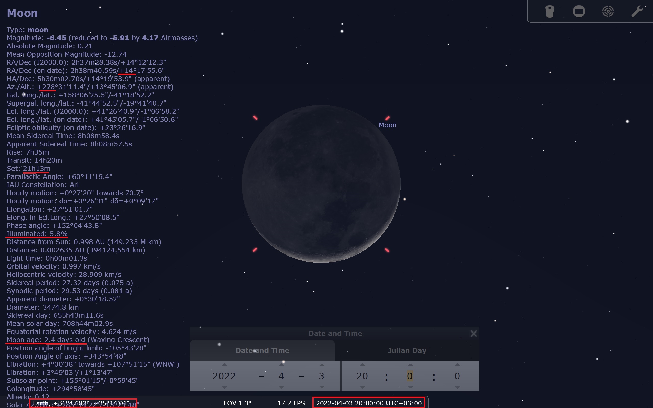653x408 pixels.
Task: Click the 'Ecliptic obliquity (on date)' line
Action: pos(76,128)
